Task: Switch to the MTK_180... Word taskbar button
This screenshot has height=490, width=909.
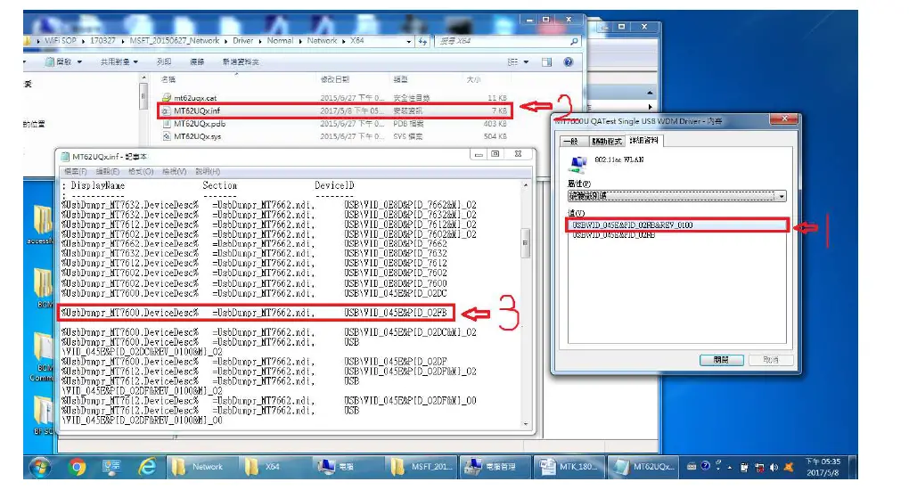Action: 569,467
